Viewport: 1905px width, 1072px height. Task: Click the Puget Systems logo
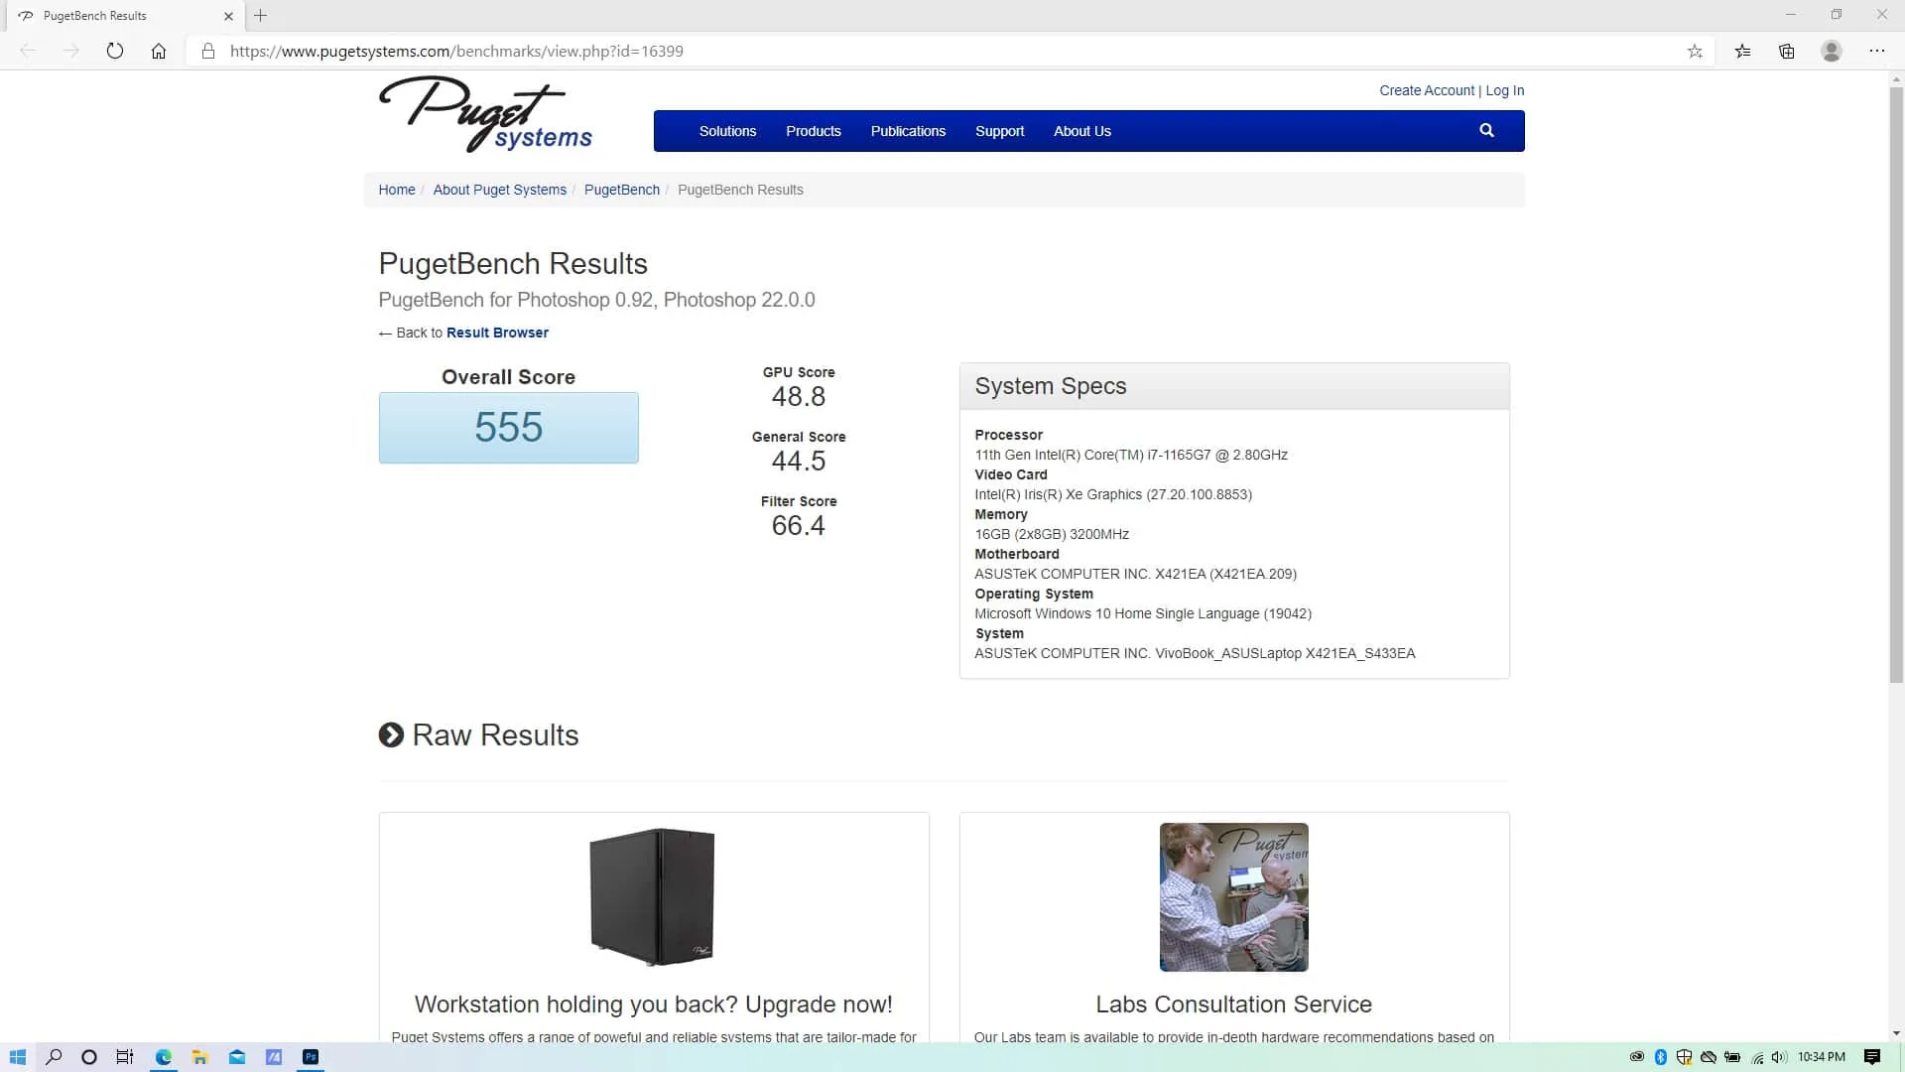[485, 114]
